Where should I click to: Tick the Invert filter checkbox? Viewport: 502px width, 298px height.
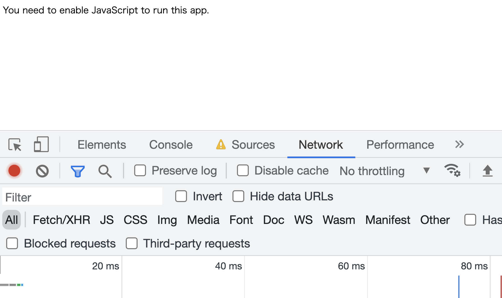pyautogui.click(x=181, y=196)
